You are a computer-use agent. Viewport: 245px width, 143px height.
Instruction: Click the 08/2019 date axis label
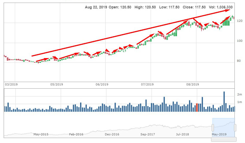coord(193,84)
